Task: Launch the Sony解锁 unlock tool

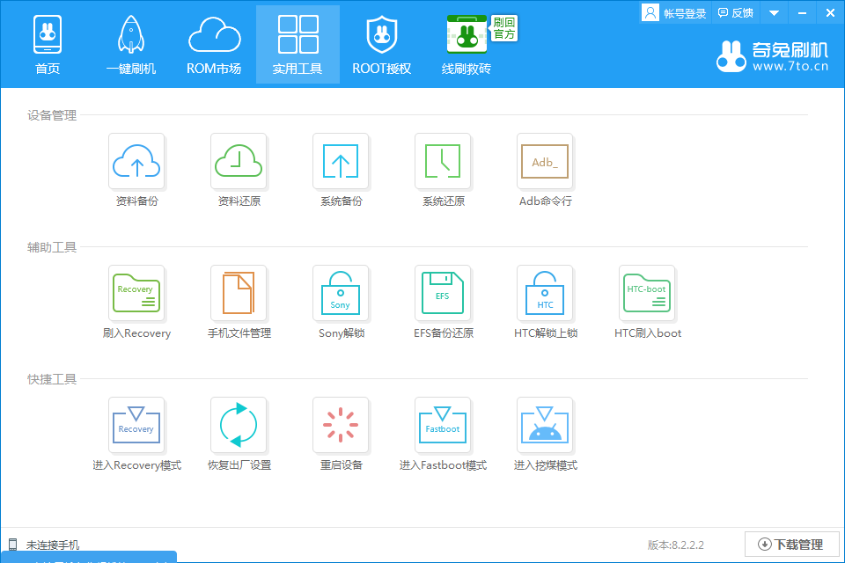Action: (341, 293)
